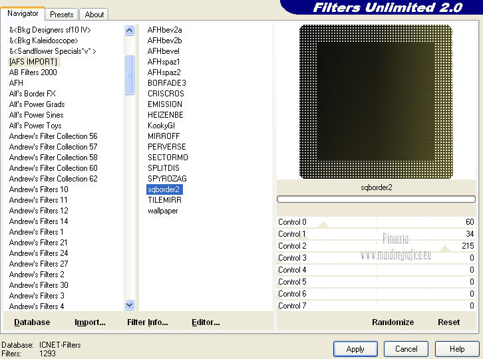Select the Navigator tab
This screenshot has width=483, height=359.
click(23, 13)
